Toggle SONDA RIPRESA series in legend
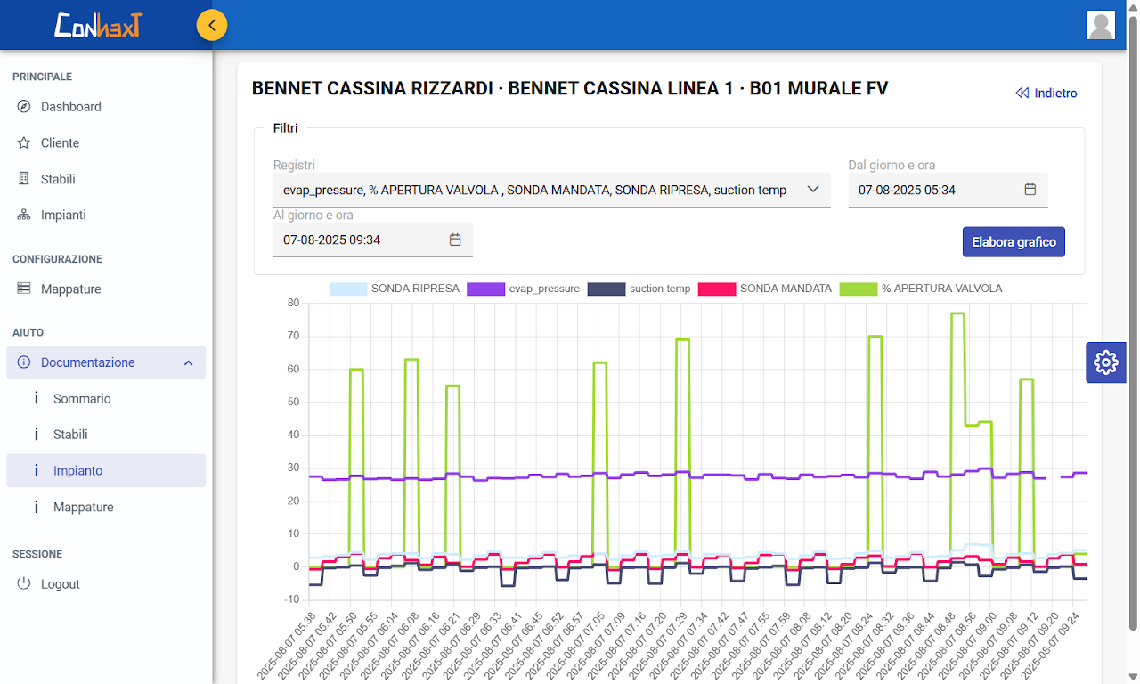This screenshot has width=1140, height=684. coord(395,289)
